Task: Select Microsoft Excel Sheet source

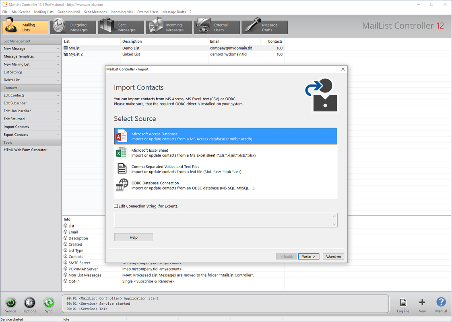Action: coord(226,153)
